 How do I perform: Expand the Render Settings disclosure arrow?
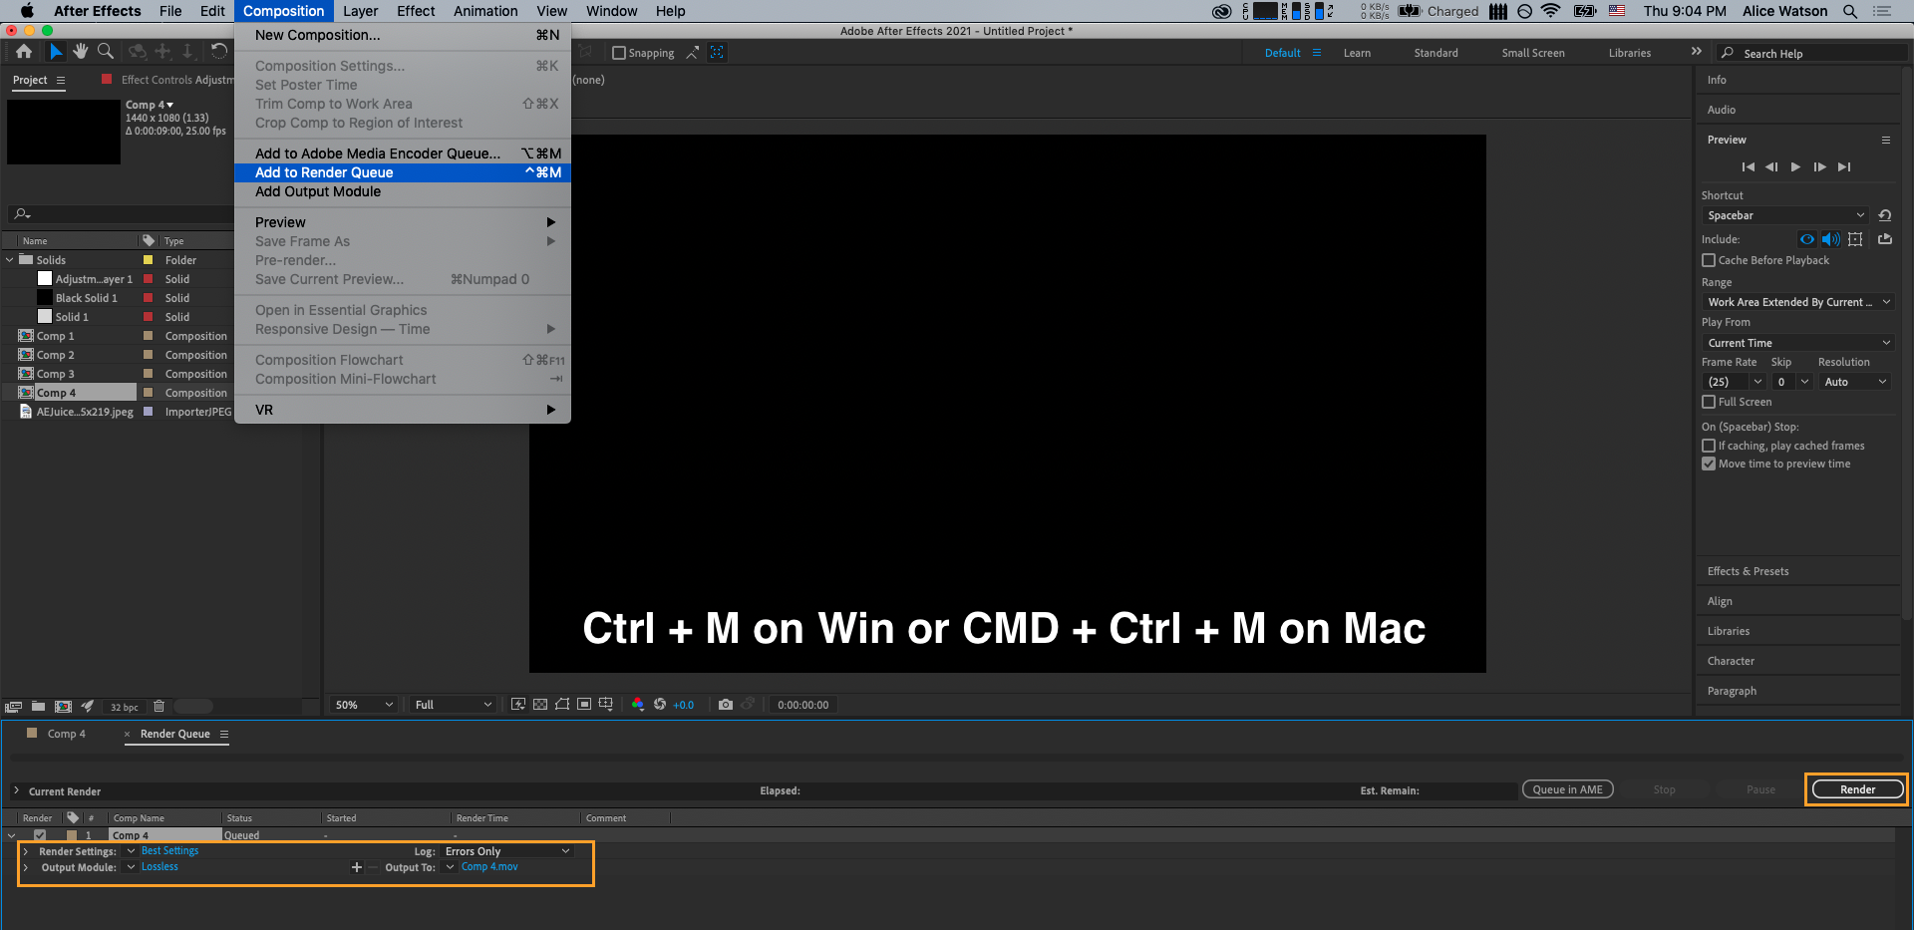tap(25, 851)
